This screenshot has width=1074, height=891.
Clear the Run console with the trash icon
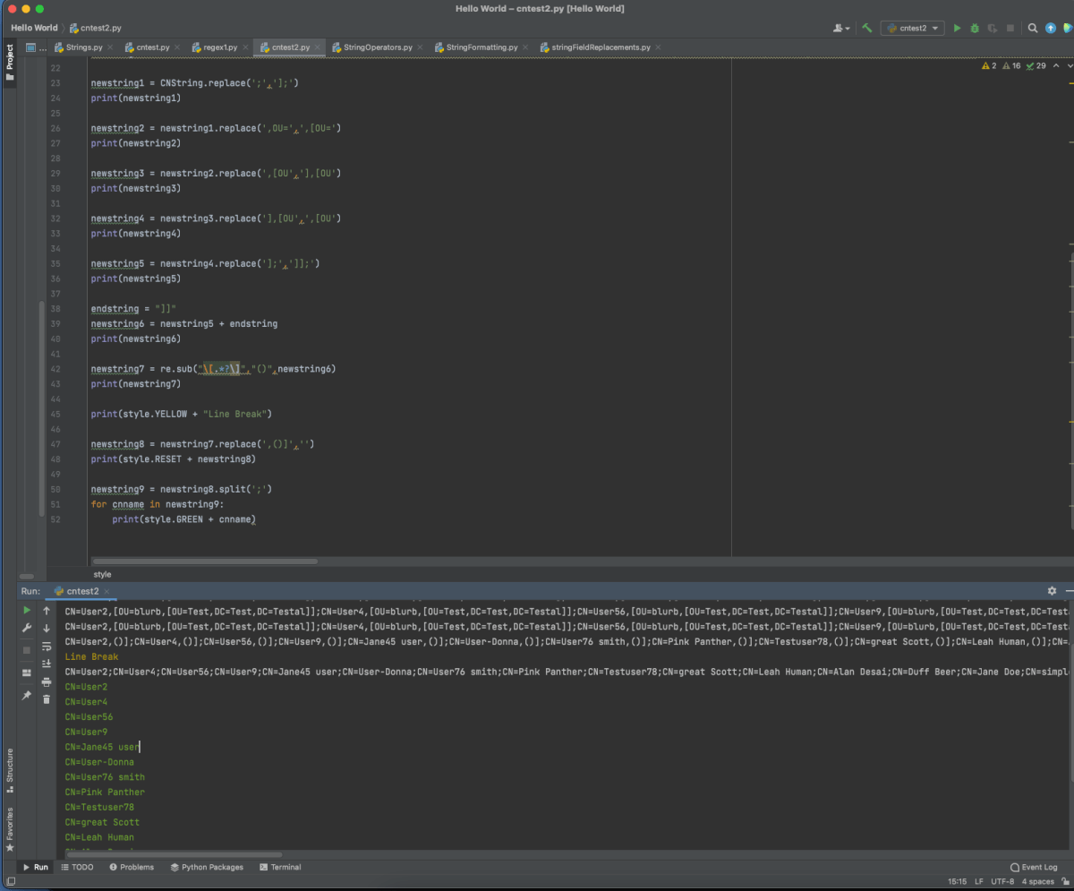click(x=47, y=698)
